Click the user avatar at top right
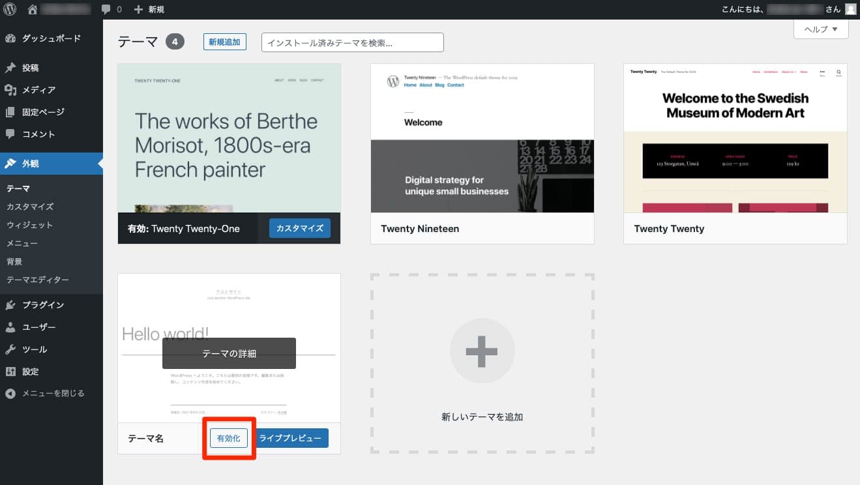 [x=850, y=9]
